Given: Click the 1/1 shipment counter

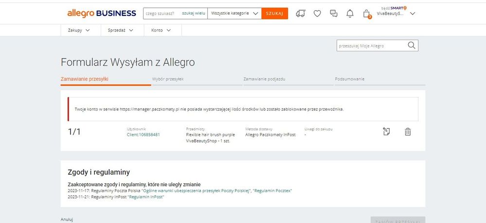Looking at the screenshot, I should point(74,132).
